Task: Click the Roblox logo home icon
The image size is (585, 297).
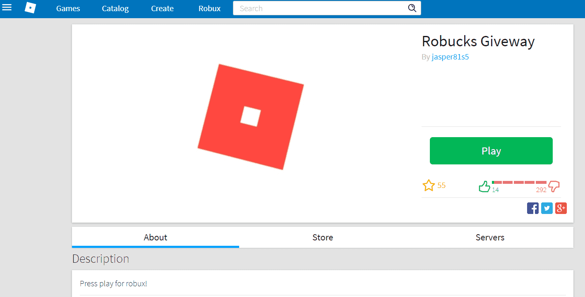Action: 30,8
